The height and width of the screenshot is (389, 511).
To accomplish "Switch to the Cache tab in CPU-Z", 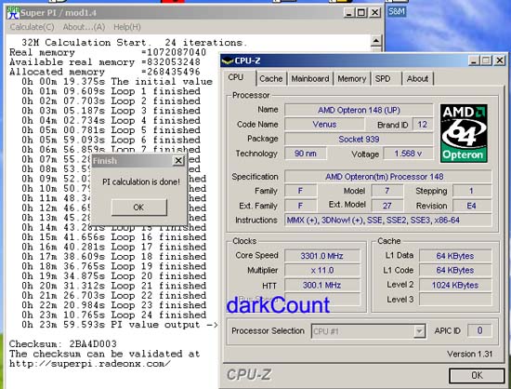I will coord(270,79).
